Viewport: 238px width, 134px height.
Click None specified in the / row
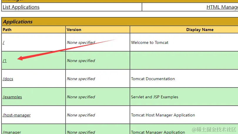81,43
